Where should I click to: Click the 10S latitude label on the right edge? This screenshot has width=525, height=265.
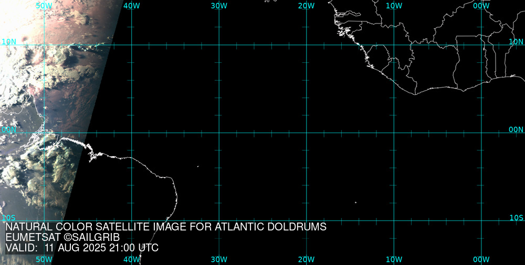(516, 218)
